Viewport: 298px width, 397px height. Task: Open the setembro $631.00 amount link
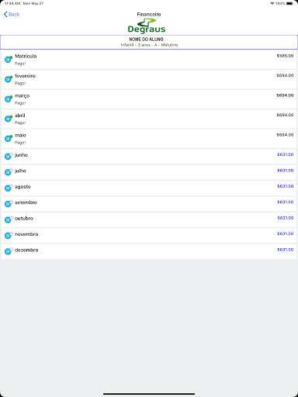click(286, 202)
